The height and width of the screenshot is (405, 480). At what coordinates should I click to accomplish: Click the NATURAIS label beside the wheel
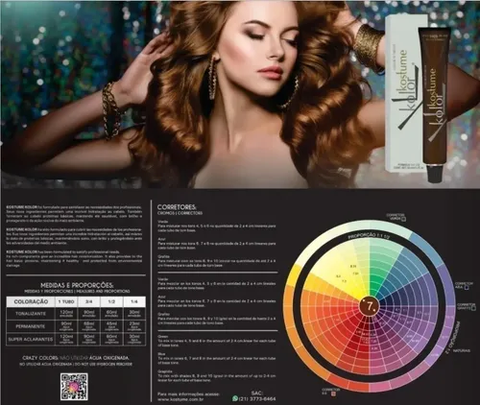click(x=461, y=350)
